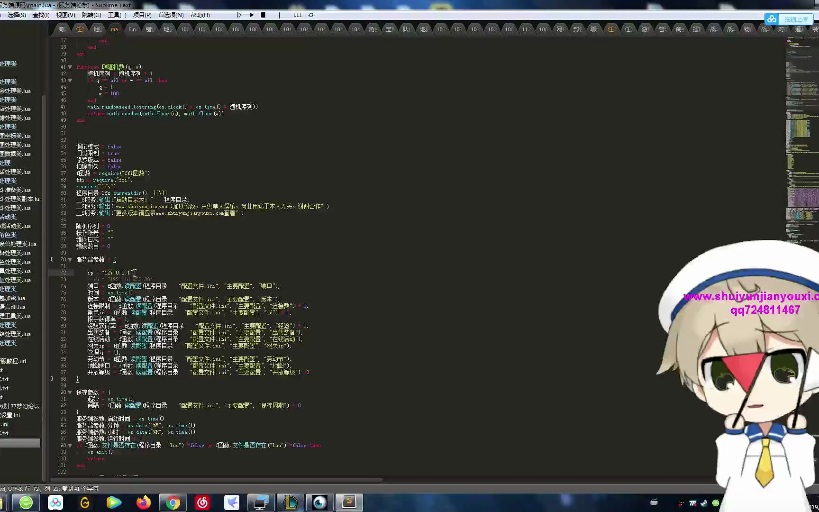Collapse the 服务端参数 table at line 70
Screen dimensions: 819x512
pyautogui.click(x=70, y=260)
